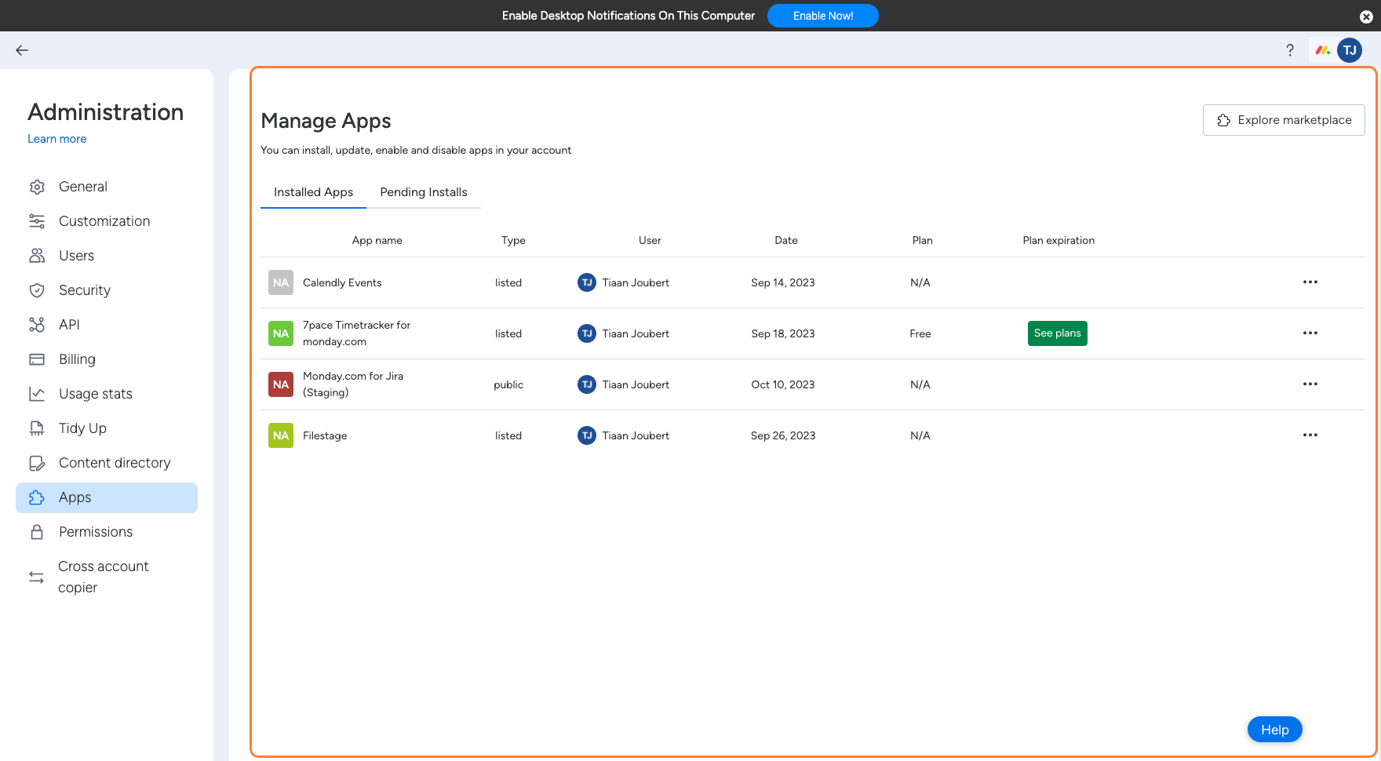Screen dimensions: 1381x761
Task: Open General settings in sidebar
Action: (107, 187)
